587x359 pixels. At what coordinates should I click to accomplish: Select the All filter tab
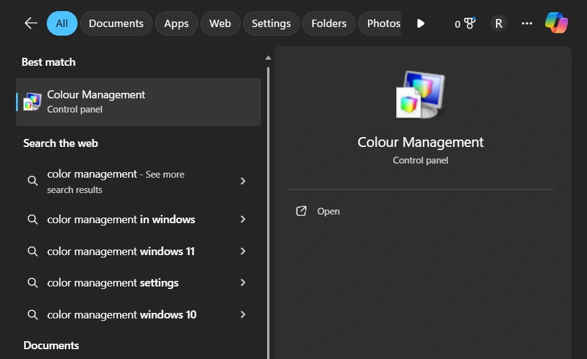point(62,23)
